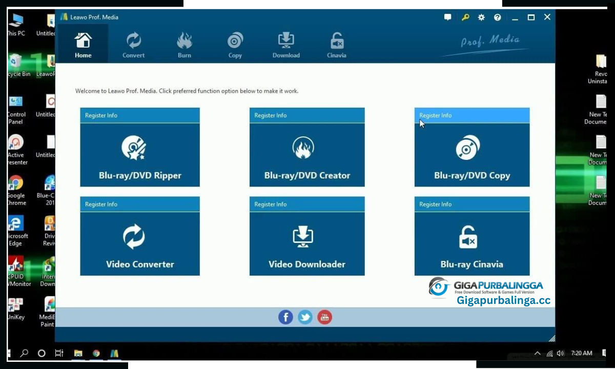
Task: Open the Facebook page icon
Action: coord(285,317)
